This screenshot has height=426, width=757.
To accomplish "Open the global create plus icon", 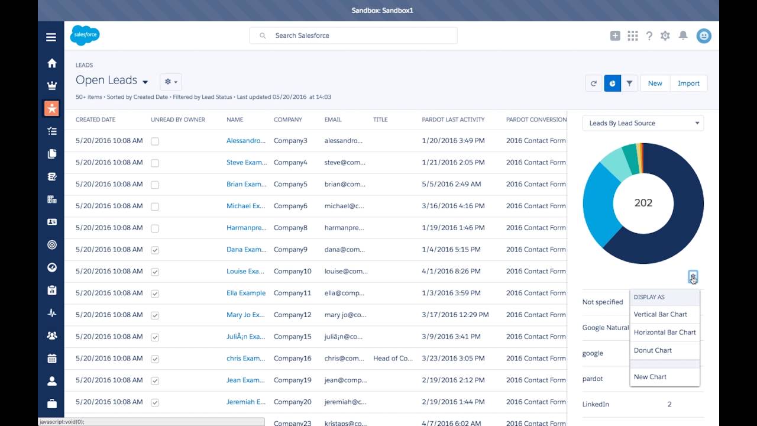I will [x=615, y=35].
